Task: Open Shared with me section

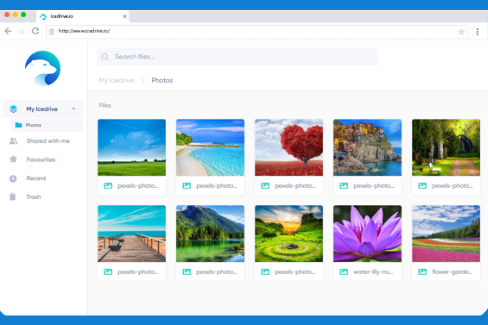Action: click(x=48, y=141)
